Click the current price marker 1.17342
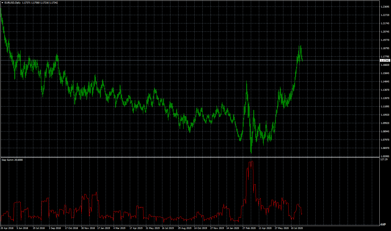 point(385,60)
